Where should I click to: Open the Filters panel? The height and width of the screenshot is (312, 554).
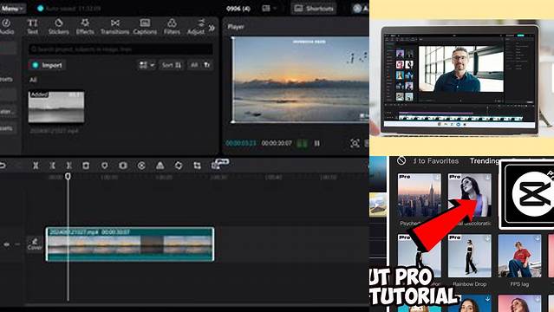172,27
